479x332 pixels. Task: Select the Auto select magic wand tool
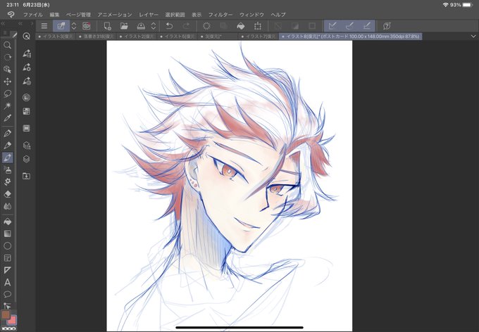[x=7, y=106]
